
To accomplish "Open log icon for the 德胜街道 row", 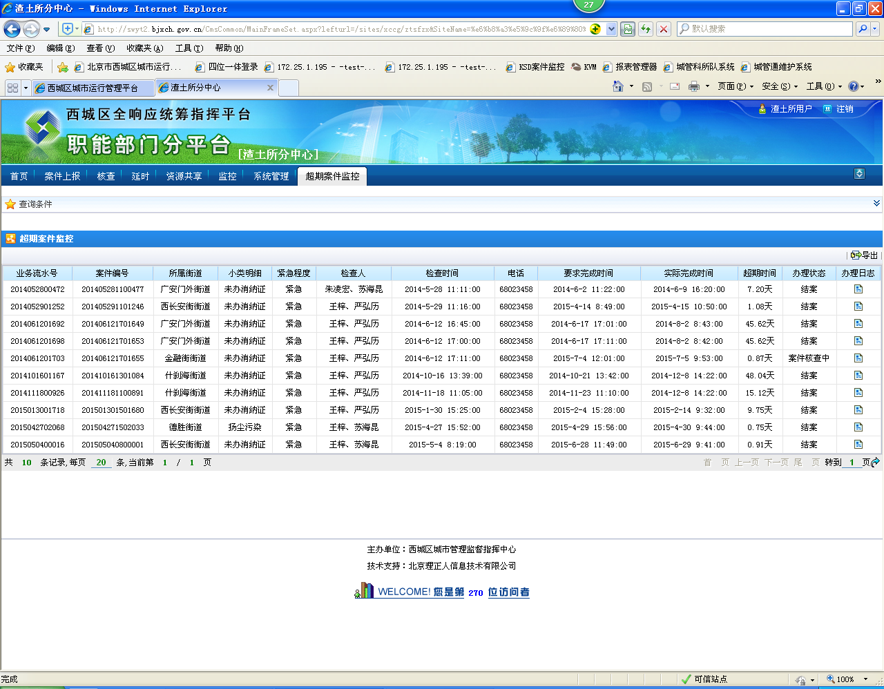I will [858, 427].
